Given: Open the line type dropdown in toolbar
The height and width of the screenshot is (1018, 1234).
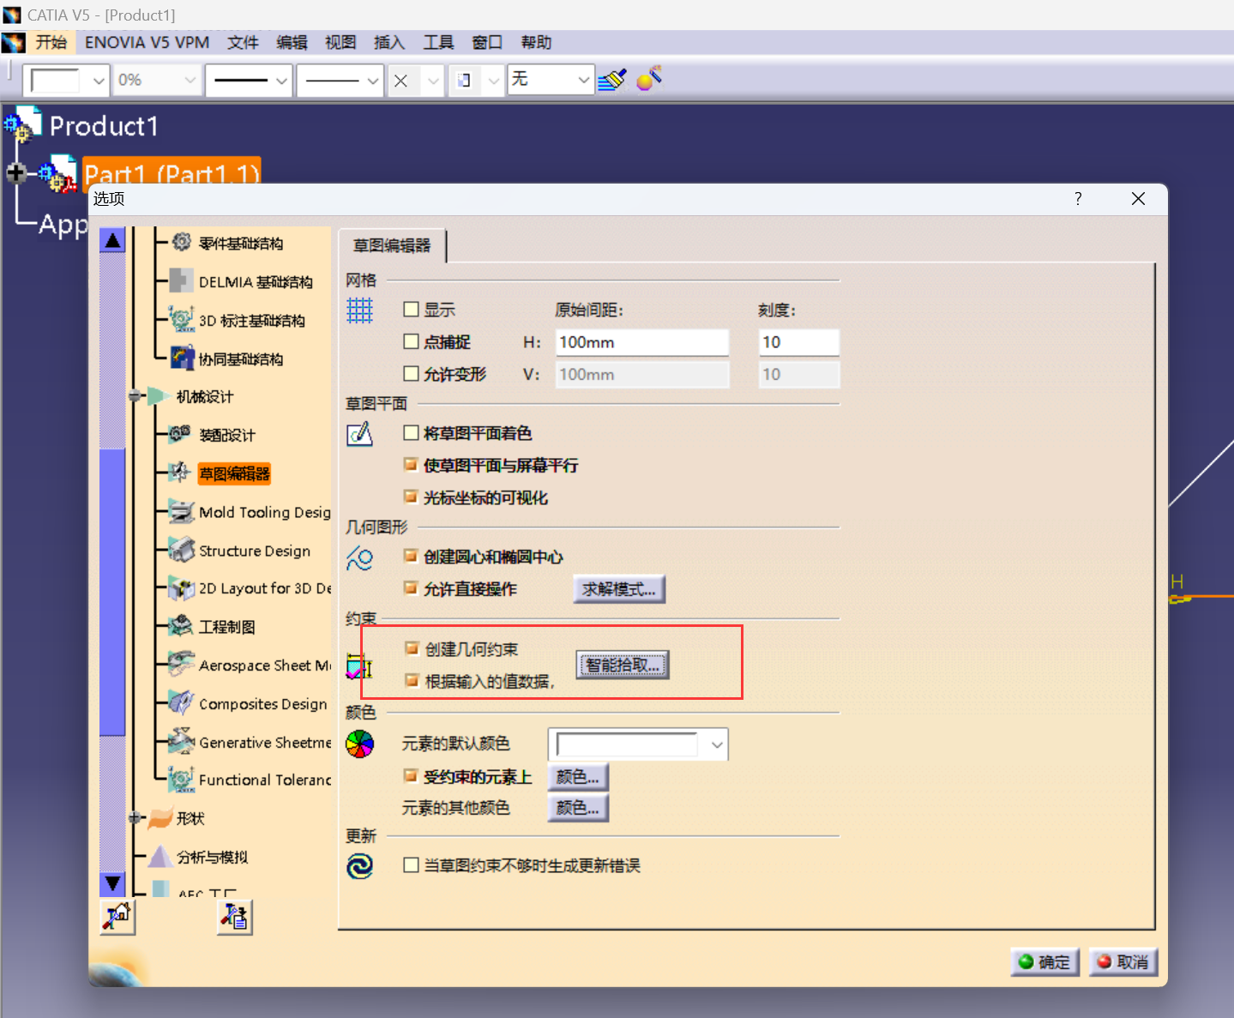Looking at the screenshot, I should coord(373,81).
